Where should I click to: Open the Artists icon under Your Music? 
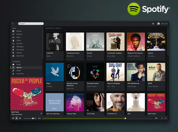pos(13,70)
